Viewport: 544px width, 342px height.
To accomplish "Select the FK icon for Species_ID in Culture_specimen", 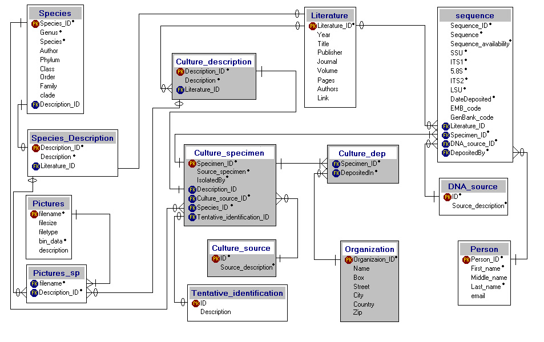I will [192, 208].
